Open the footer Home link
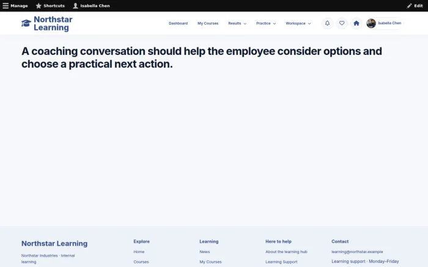The image size is (428, 267). pyautogui.click(x=139, y=252)
